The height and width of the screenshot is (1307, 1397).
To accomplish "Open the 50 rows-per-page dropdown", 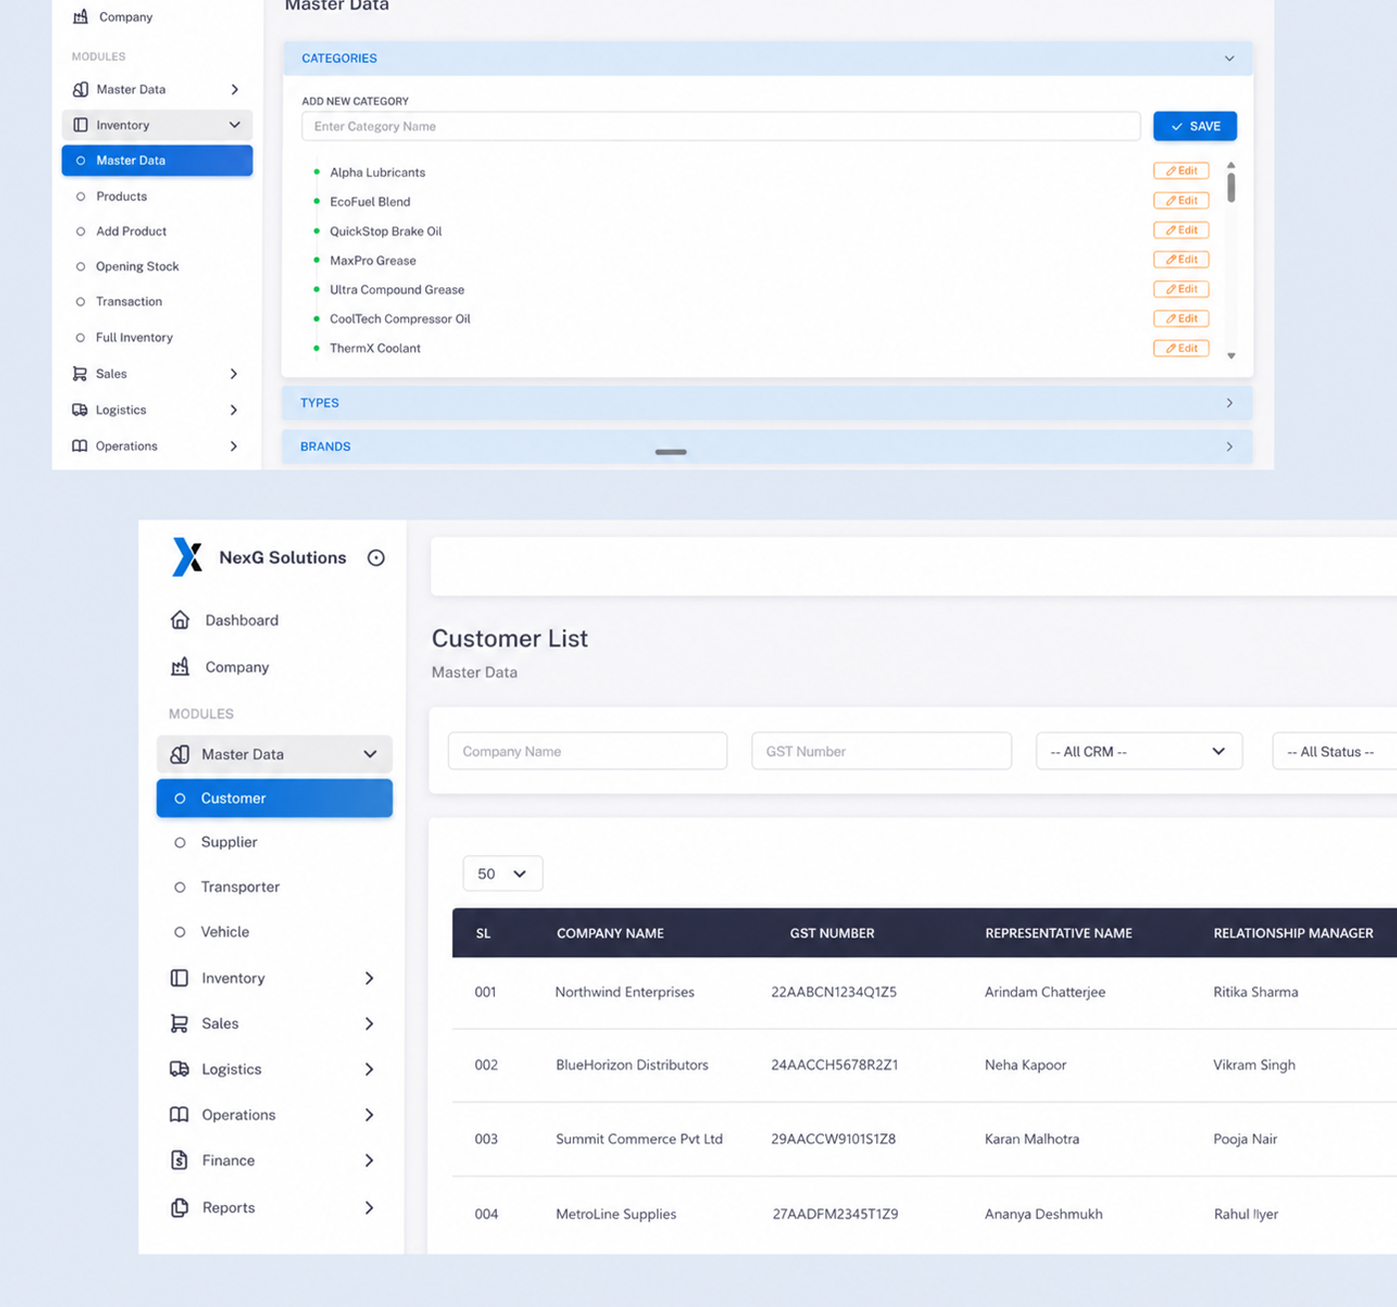I will 503,873.
